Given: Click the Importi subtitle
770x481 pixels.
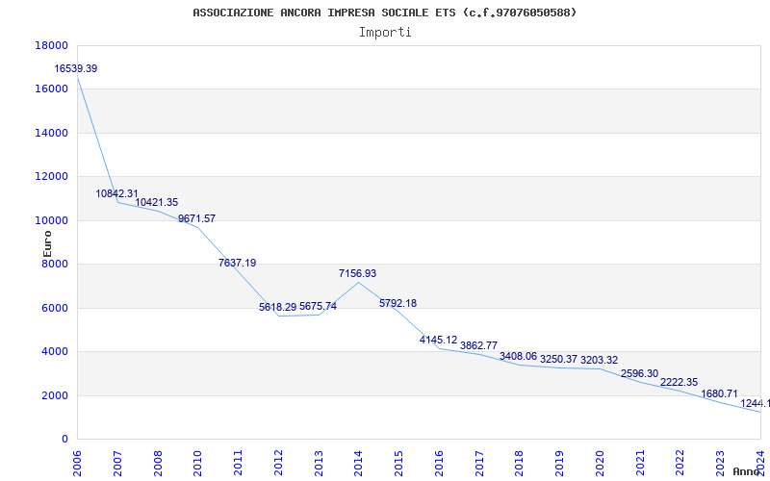Looking at the screenshot, I should coord(385,33).
